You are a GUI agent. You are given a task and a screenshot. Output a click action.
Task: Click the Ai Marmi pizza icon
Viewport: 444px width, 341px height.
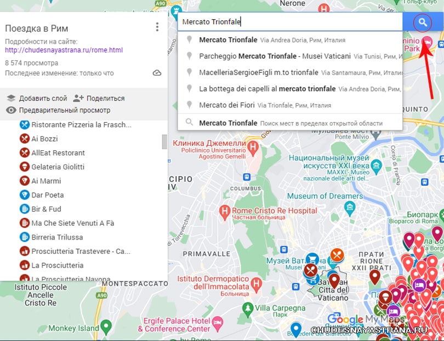25,181
